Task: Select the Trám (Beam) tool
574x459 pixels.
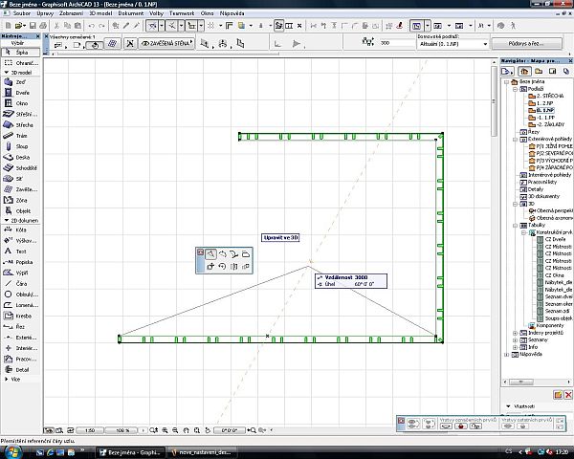Action: click(x=20, y=136)
